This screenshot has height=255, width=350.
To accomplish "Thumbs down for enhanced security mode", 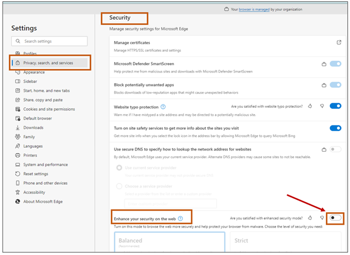I will tap(322, 218).
